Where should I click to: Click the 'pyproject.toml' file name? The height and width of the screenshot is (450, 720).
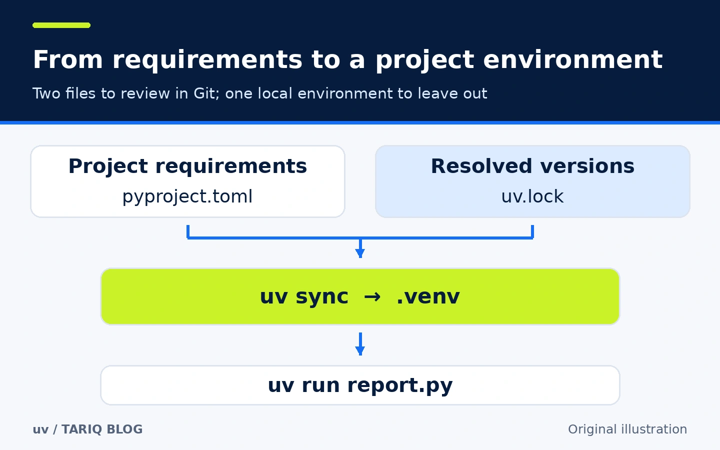coord(187,196)
